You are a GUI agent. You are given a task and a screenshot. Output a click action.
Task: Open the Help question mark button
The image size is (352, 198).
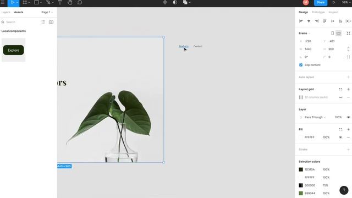pyautogui.click(x=344, y=190)
